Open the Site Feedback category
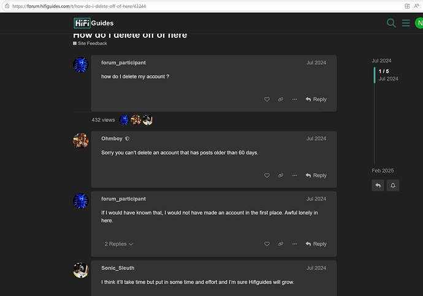 pos(92,43)
